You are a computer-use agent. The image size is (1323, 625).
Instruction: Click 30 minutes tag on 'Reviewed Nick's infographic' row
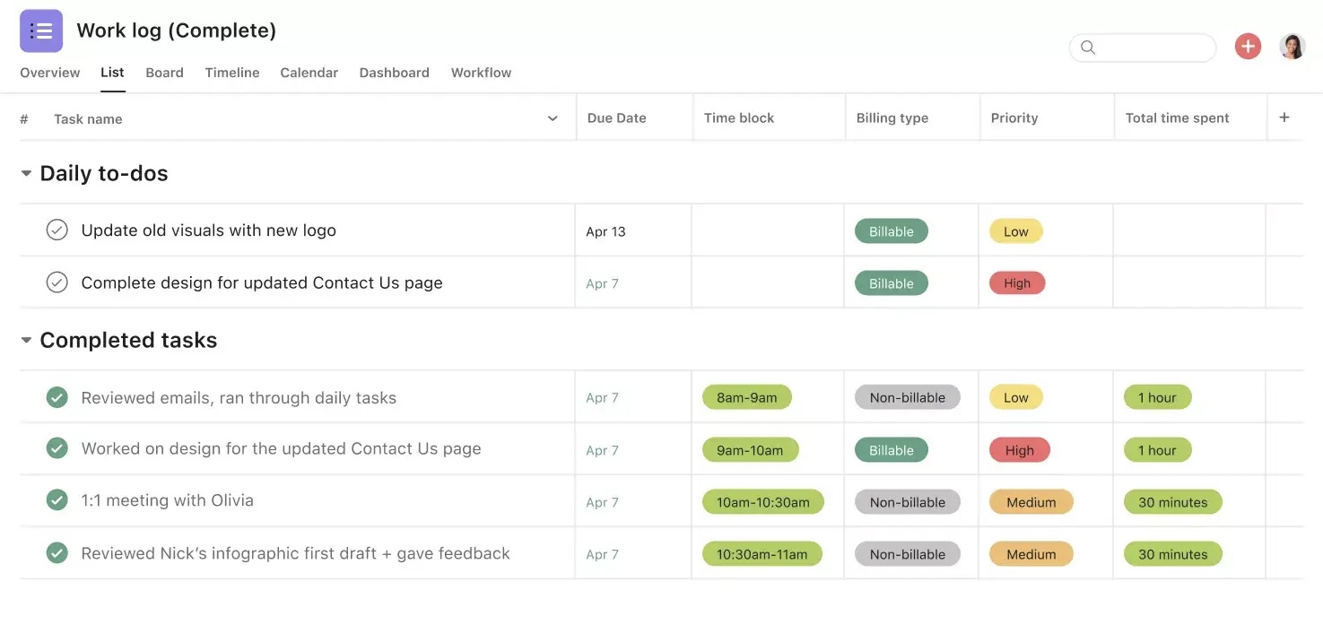click(1172, 554)
